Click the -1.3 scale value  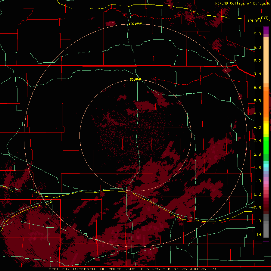tap(257, 221)
